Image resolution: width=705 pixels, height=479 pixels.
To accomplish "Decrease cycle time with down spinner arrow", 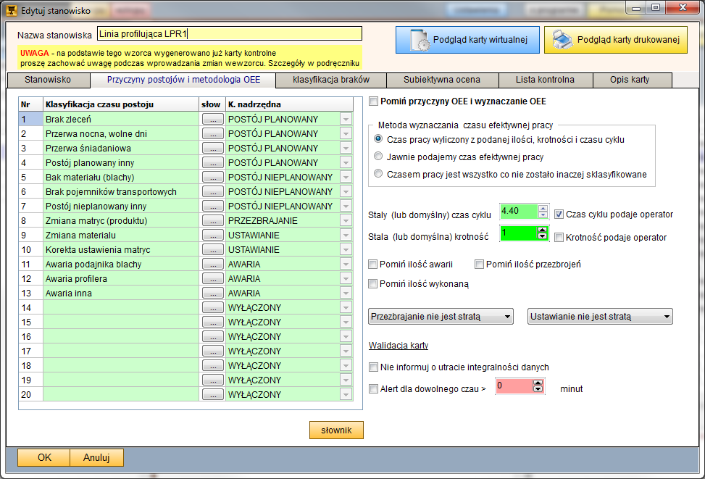I will point(543,214).
